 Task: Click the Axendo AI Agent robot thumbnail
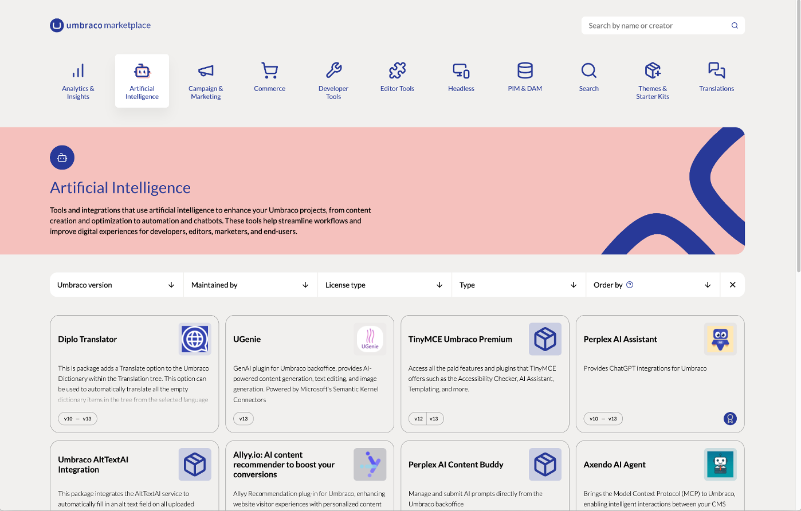[x=720, y=464]
